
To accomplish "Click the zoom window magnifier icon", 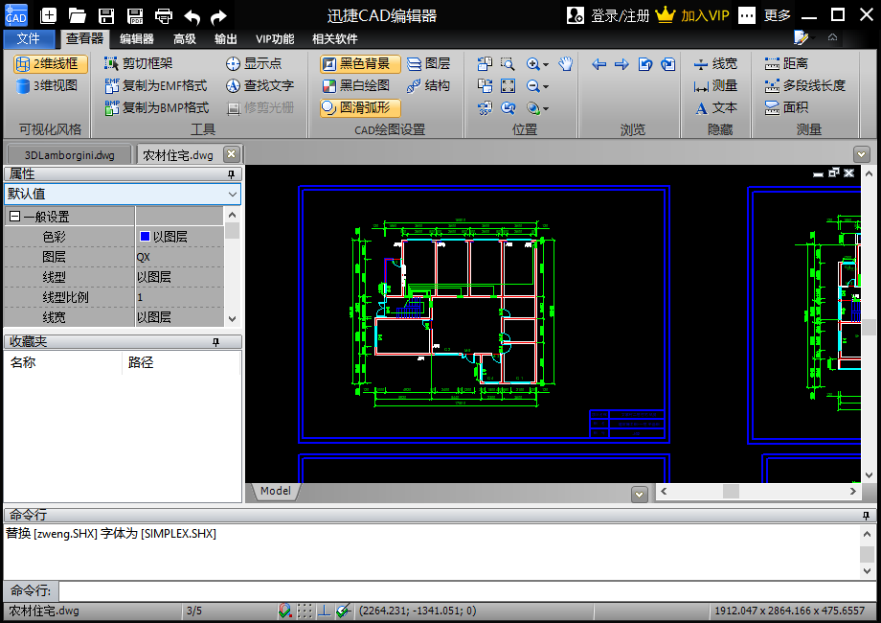I will click(x=508, y=63).
